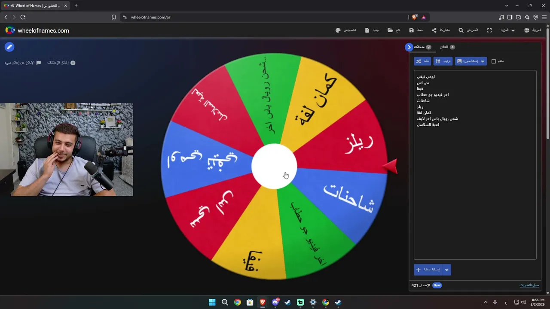Open the browser hamburger menu
Viewport: 550px width, 309px height.
click(544, 17)
